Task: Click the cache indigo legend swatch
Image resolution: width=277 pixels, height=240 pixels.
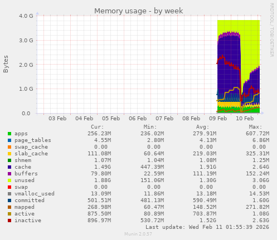Action: [x=9, y=167]
